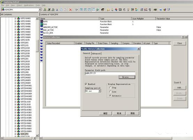Image resolution: width=193 pixels, height=140 pixels.
Task: Expand the 42FIC40483 tree node
Action: pyautogui.click(x=15, y=19)
